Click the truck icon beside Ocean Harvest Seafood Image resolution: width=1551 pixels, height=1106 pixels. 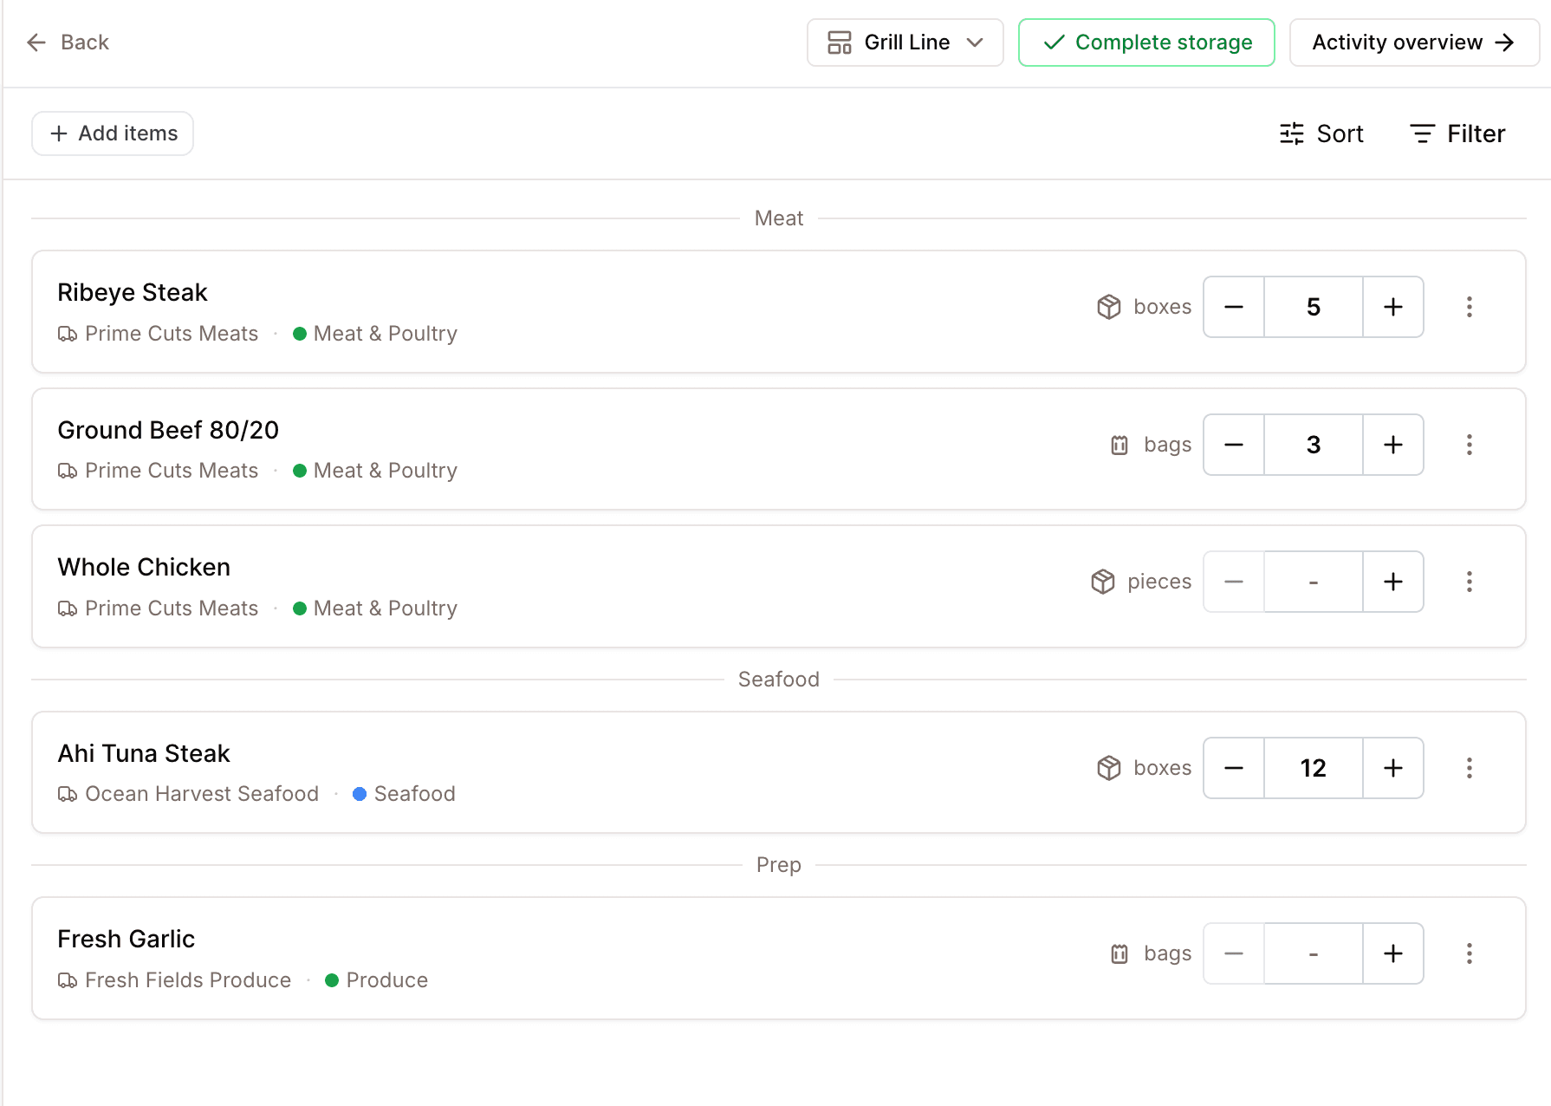pos(68,794)
